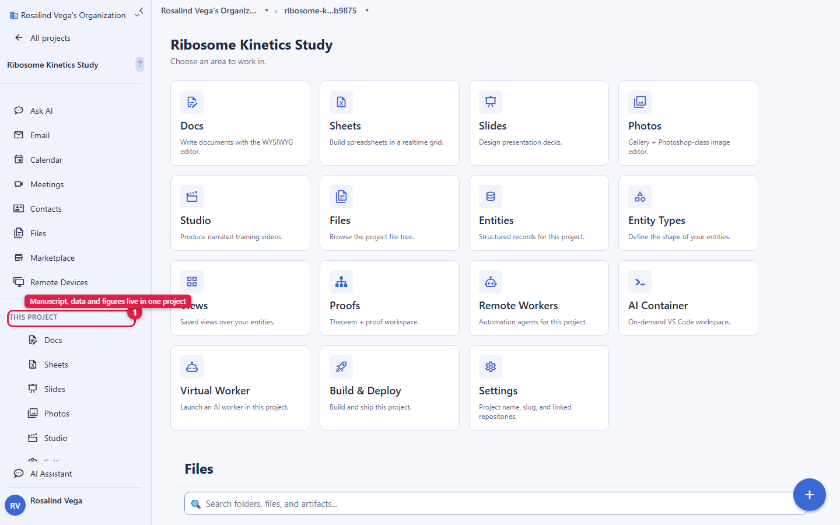Open the Slides card presentation icon

click(491, 102)
